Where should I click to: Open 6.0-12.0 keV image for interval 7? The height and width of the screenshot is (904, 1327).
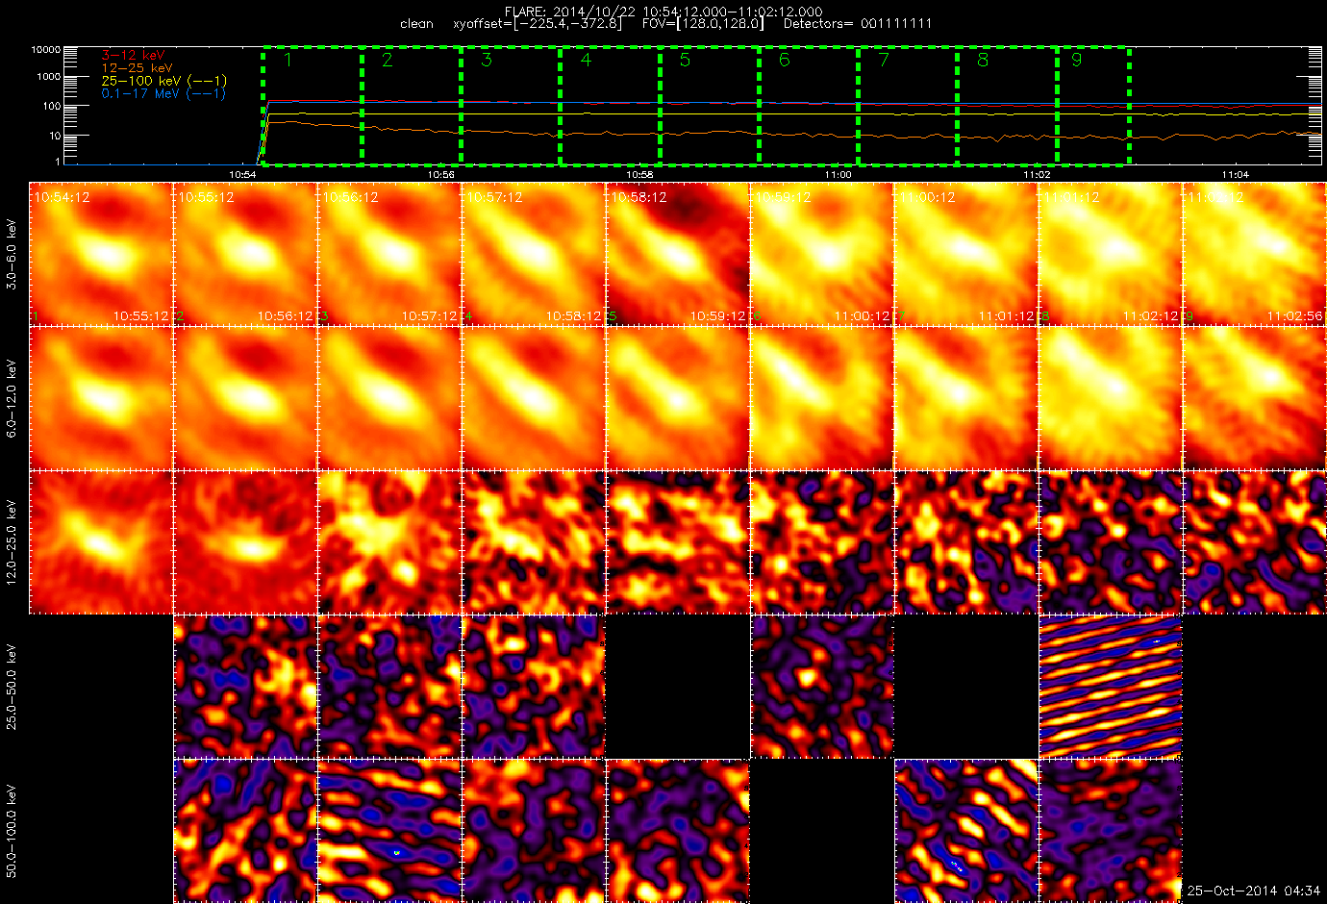pyautogui.click(x=966, y=397)
